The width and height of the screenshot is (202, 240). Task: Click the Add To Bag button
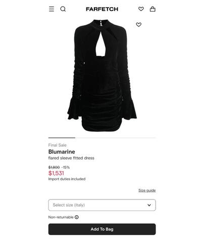[x=102, y=229]
